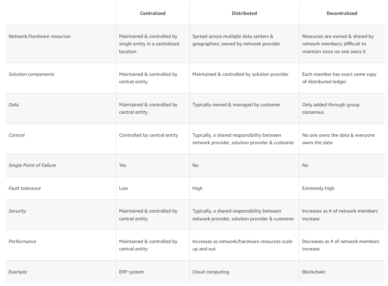Select the Performance row label
The height and width of the screenshot is (286, 388).
pos(22,241)
